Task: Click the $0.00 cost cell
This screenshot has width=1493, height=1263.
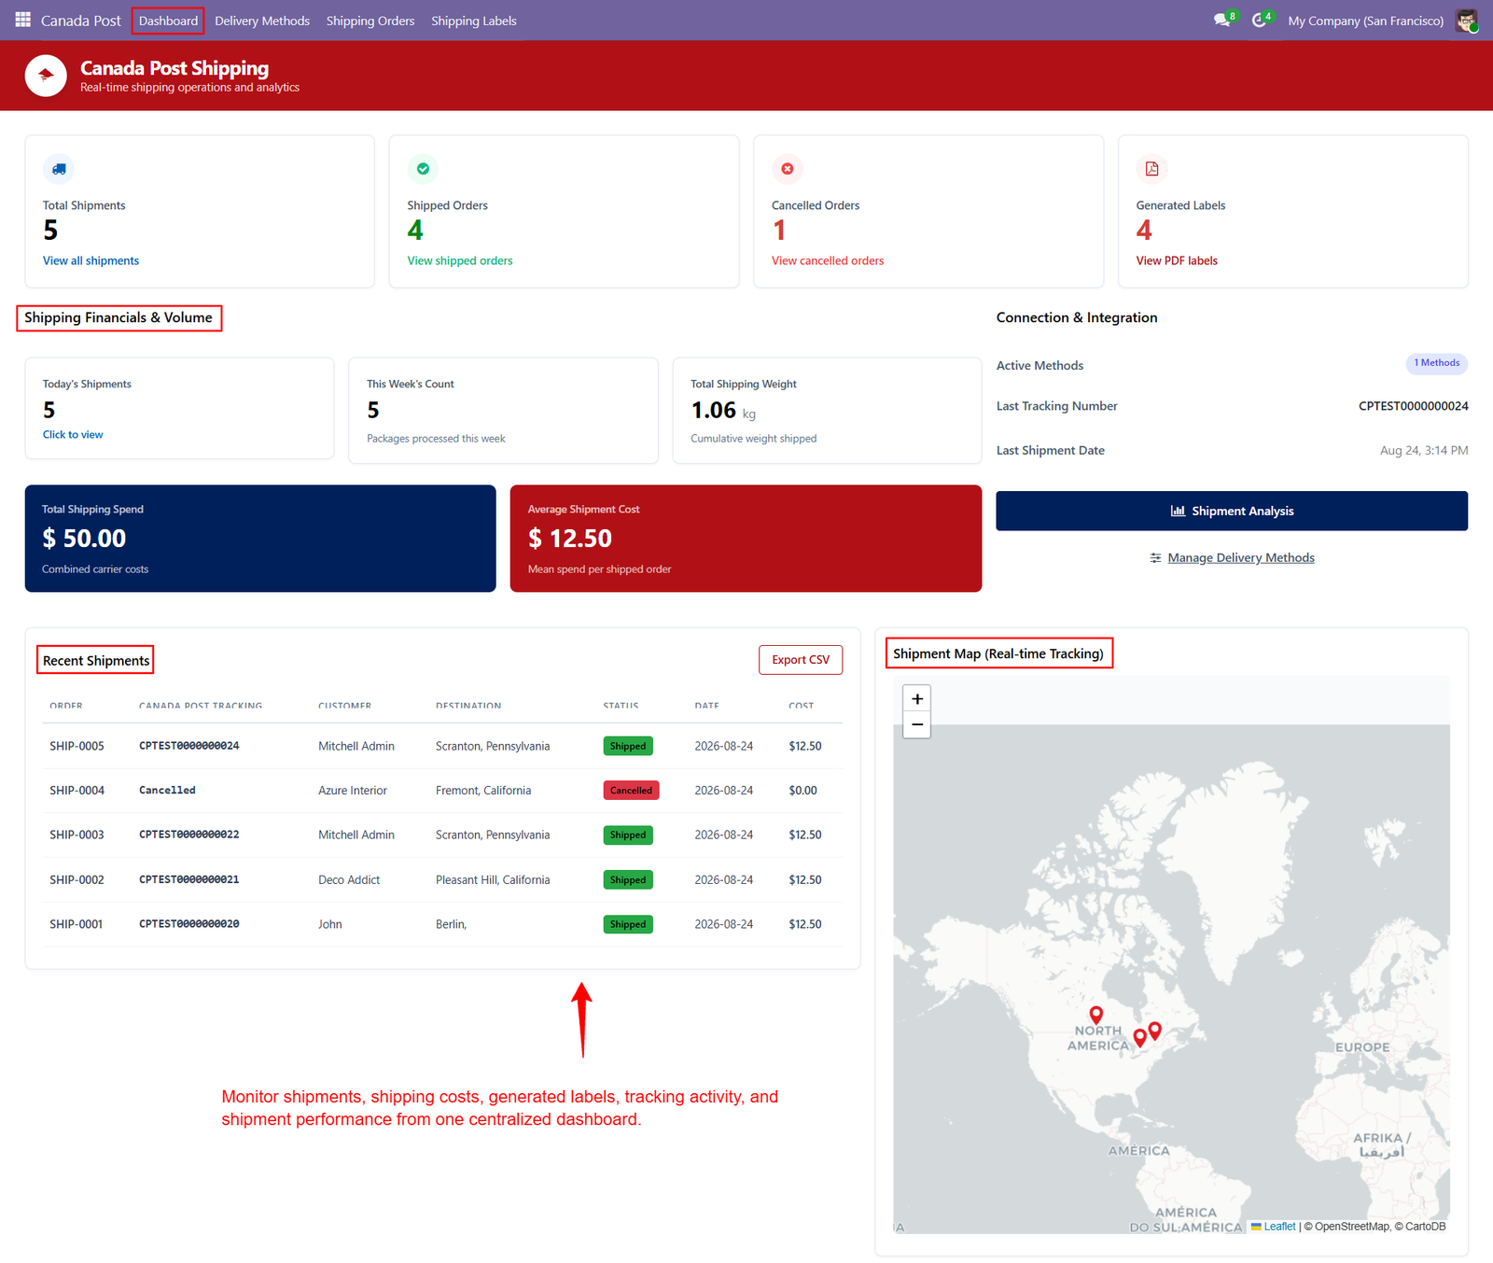Action: pyautogui.click(x=802, y=791)
